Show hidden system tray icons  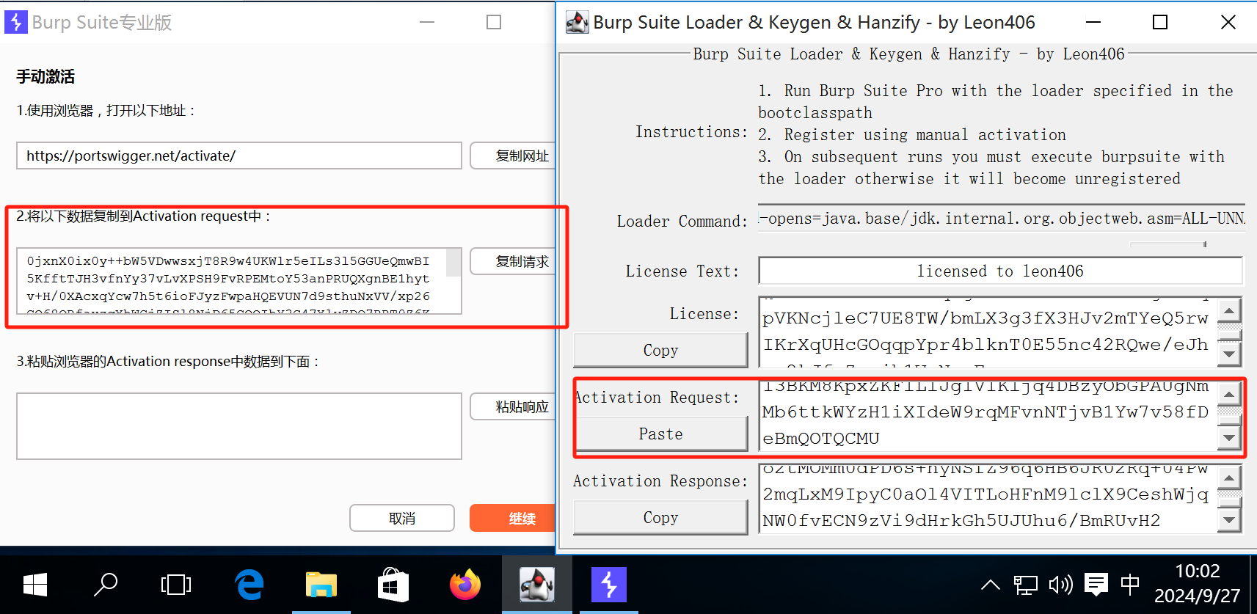click(991, 585)
